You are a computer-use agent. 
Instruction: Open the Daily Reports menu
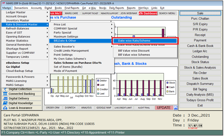tap(116, 8)
